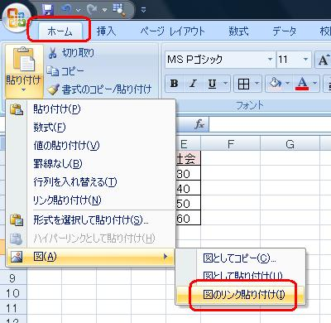331x323 pixels.
Task: Open the データ ribbon tab
Action: click(285, 31)
